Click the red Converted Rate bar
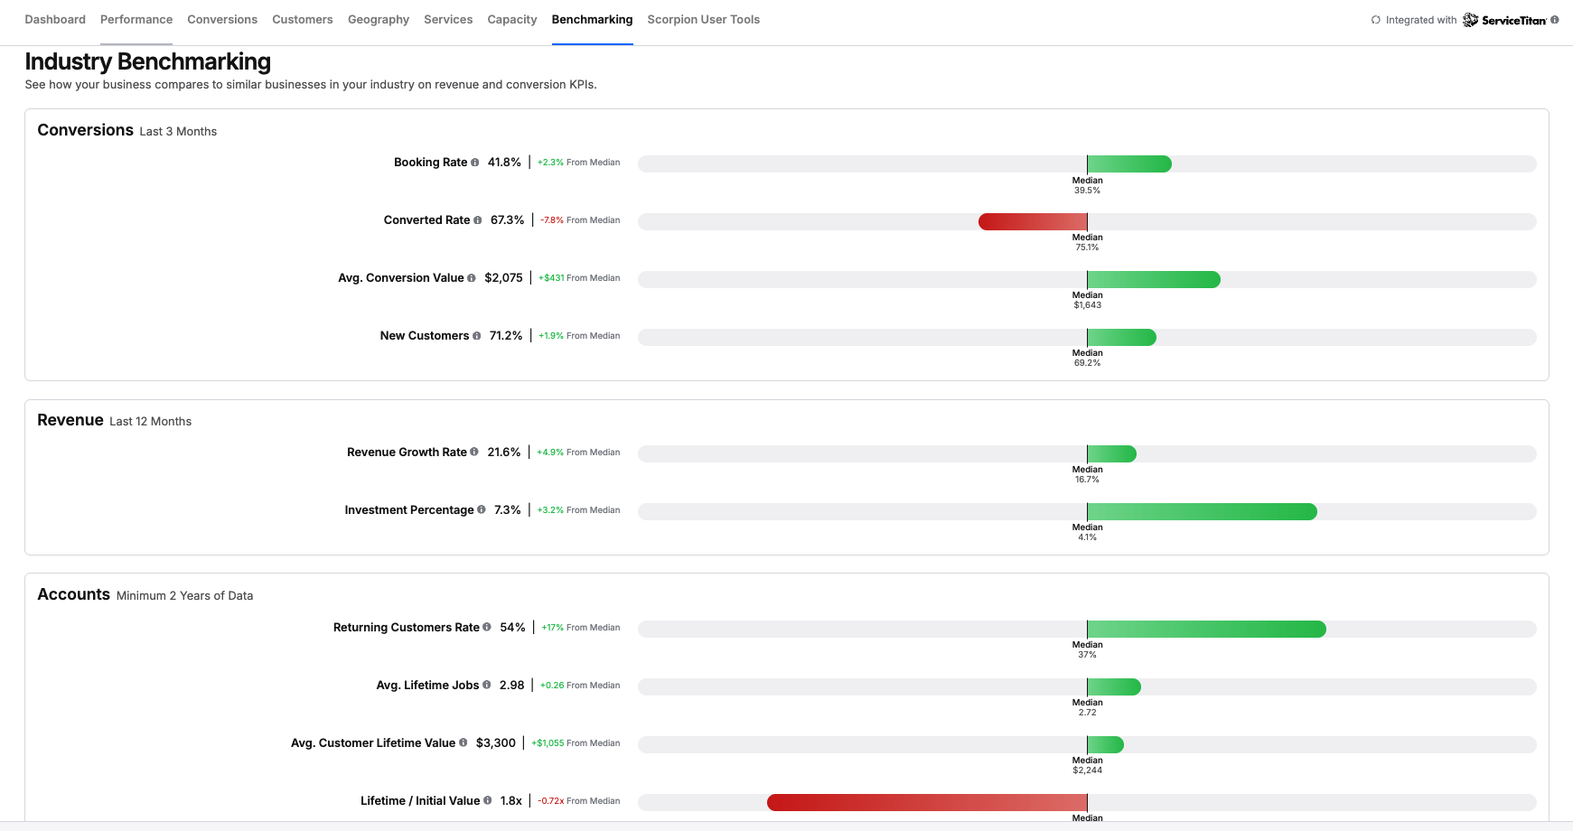1573x831 pixels. pyautogui.click(x=1033, y=222)
